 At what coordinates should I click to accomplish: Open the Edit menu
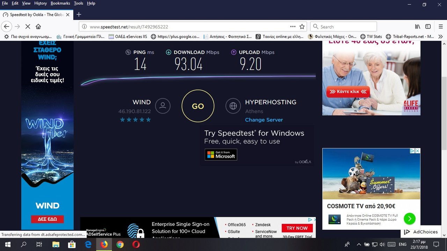(x=15, y=3)
